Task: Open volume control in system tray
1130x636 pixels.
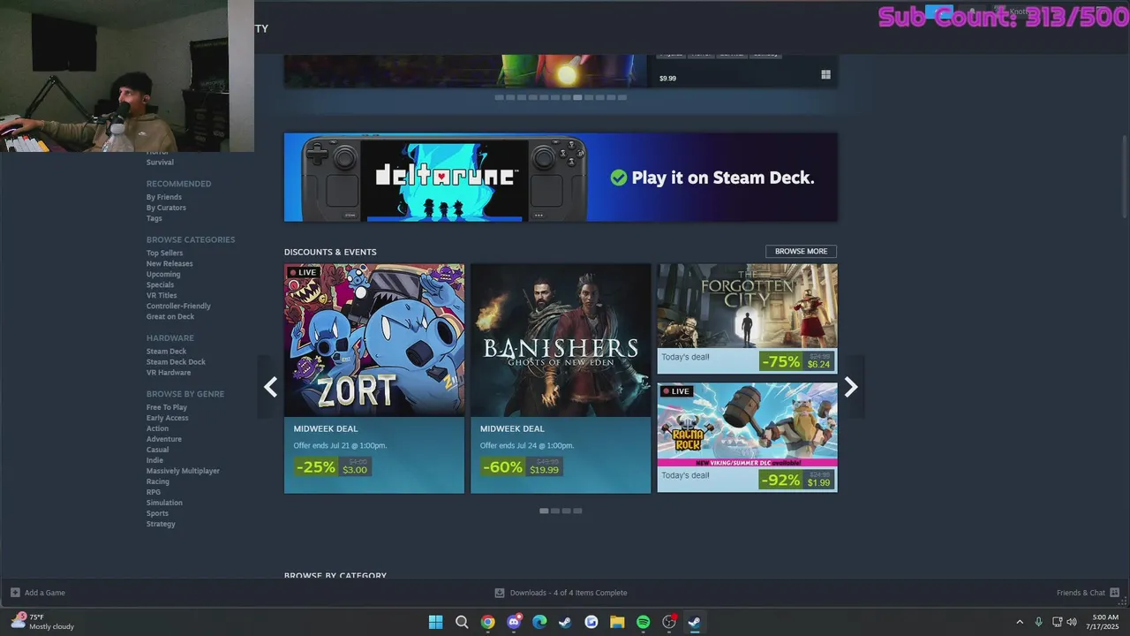Action: (1072, 622)
